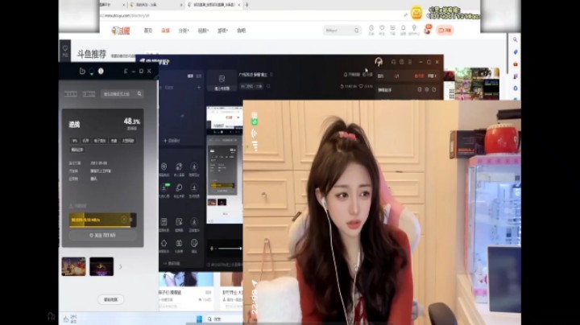Screen dimensions: 580x325
Task: Open the watch history clock icon
Action: click(371, 30)
